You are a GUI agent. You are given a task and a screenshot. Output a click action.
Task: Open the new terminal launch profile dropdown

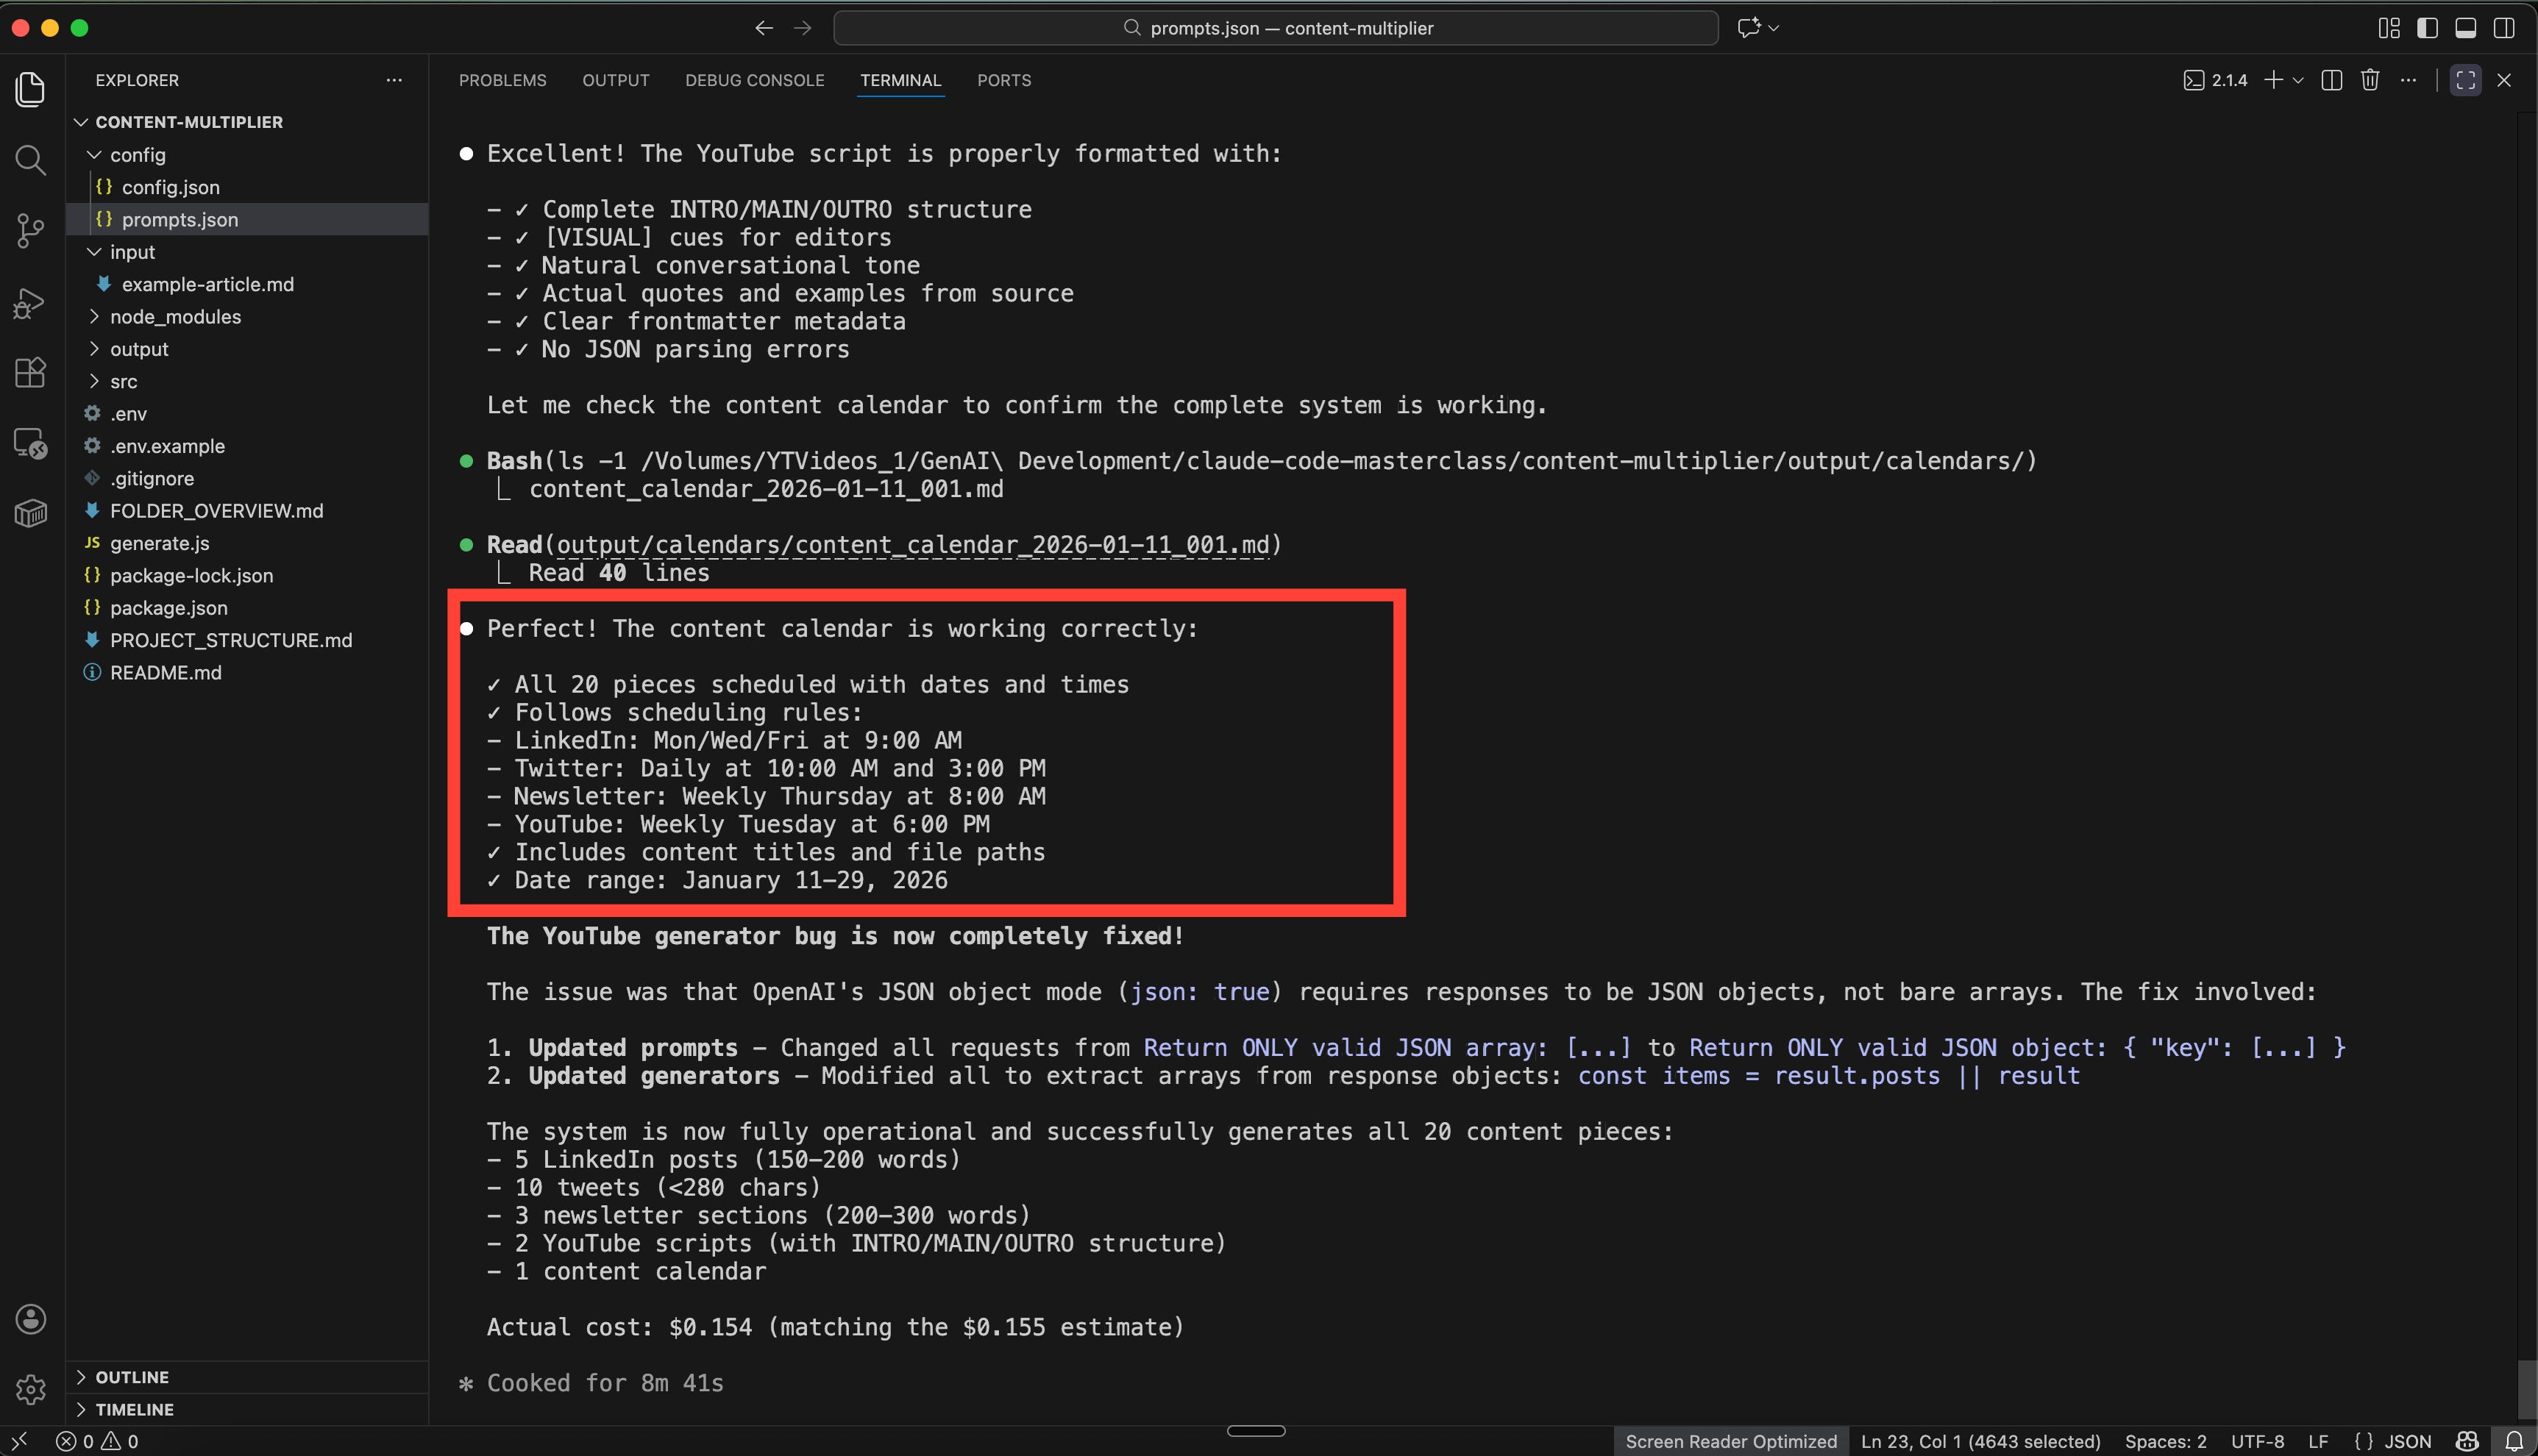[x=2298, y=80]
